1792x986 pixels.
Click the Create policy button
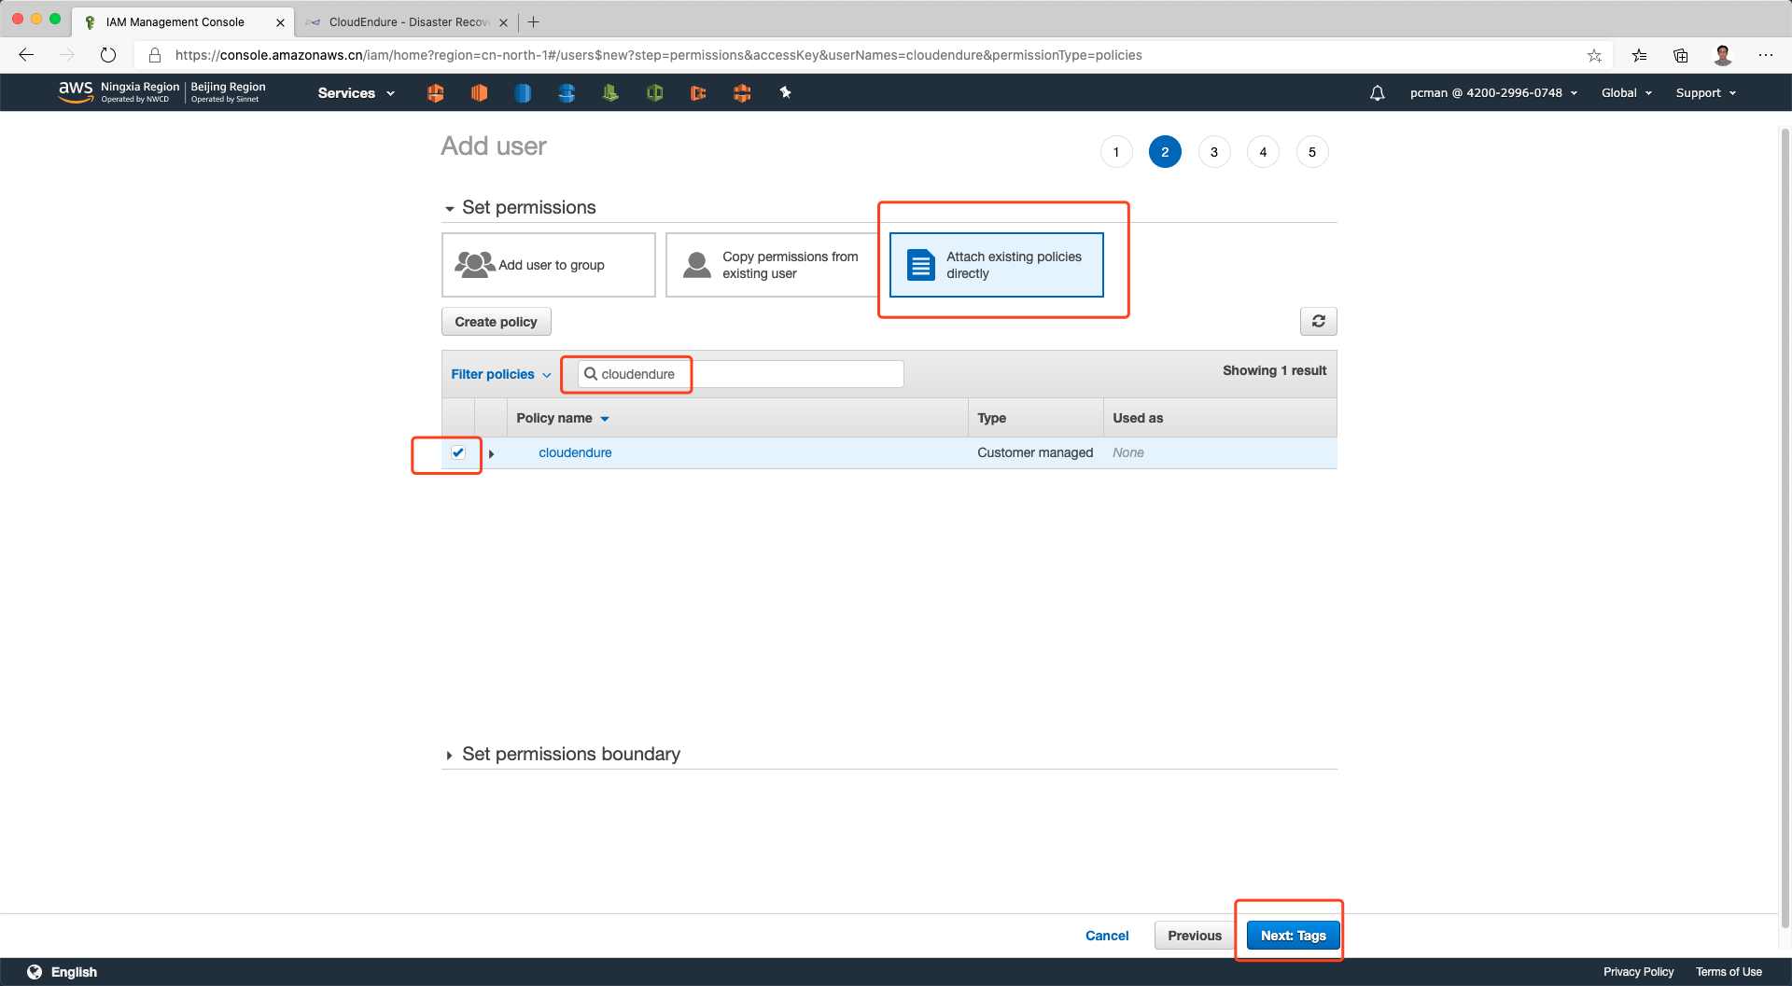pos(496,322)
